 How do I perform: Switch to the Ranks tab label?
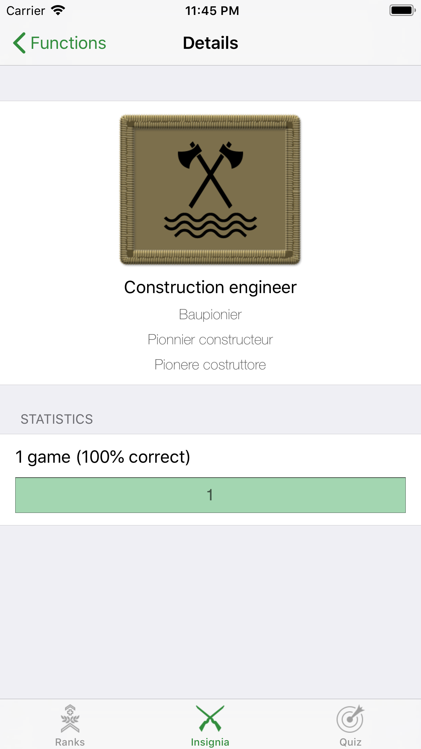pyautogui.click(x=70, y=742)
